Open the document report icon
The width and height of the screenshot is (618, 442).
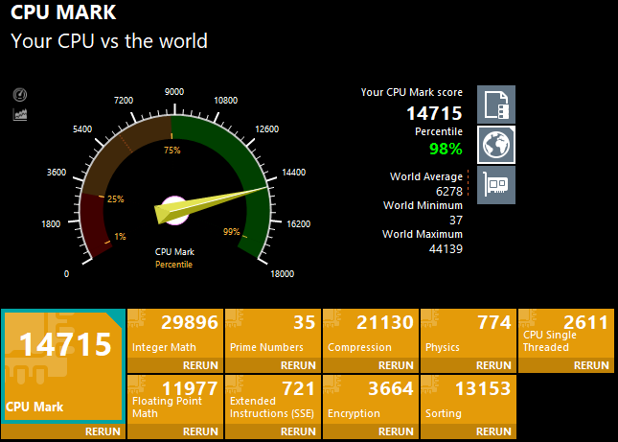(x=495, y=104)
